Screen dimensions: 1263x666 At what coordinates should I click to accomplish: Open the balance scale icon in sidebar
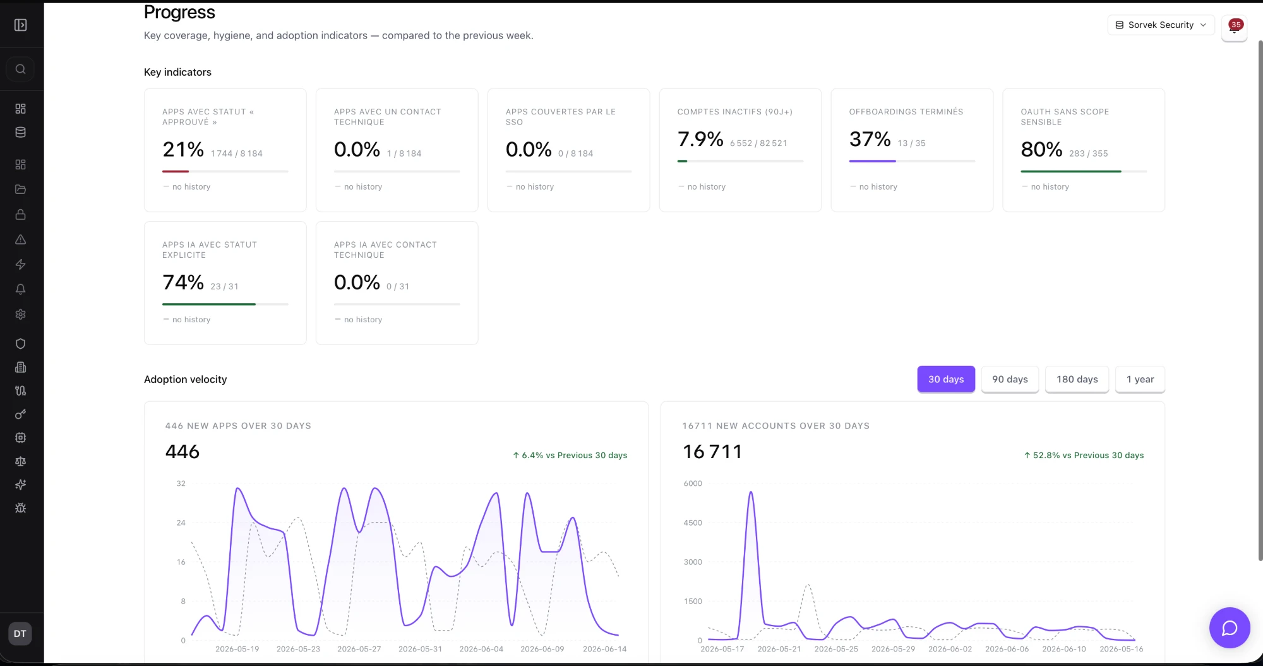[x=20, y=461]
